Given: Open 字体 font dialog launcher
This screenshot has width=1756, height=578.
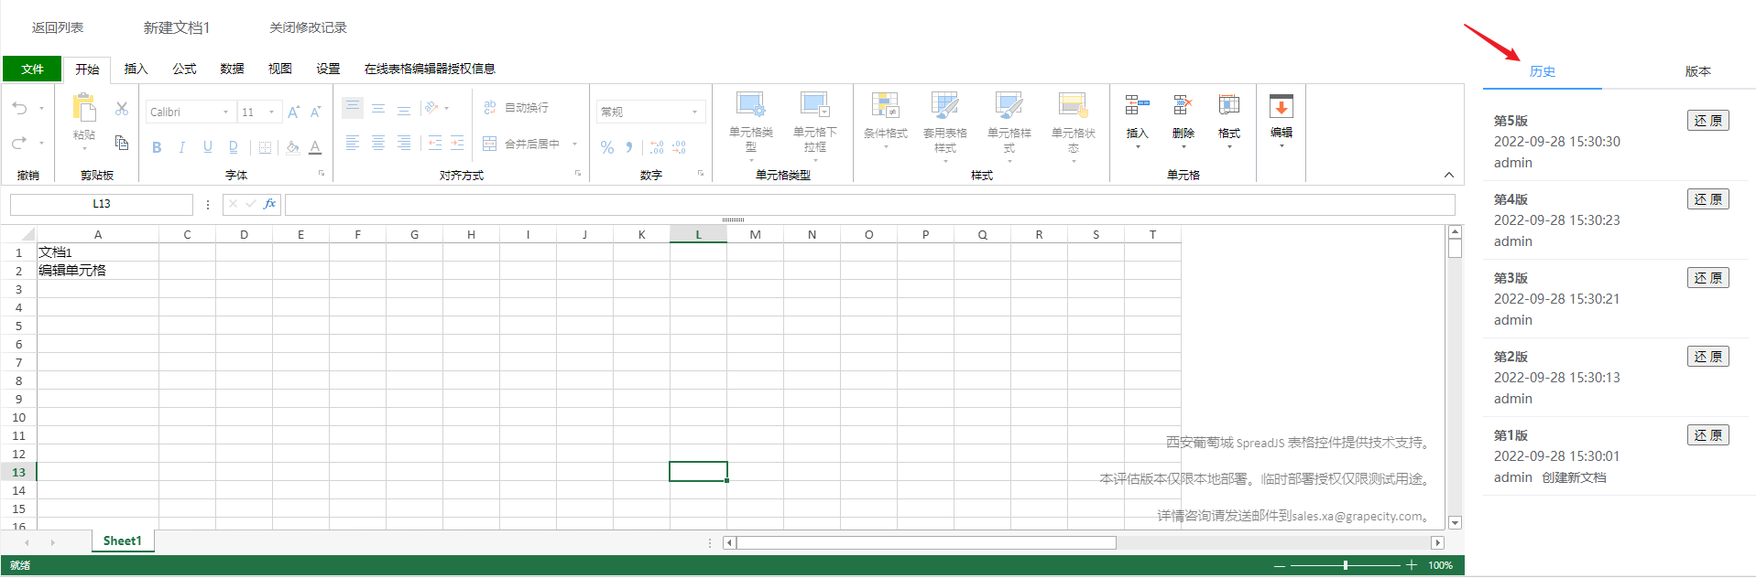Looking at the screenshot, I should pyautogui.click(x=322, y=173).
